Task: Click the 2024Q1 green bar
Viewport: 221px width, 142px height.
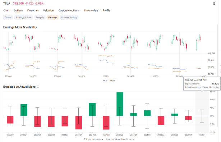Action: (92, 109)
